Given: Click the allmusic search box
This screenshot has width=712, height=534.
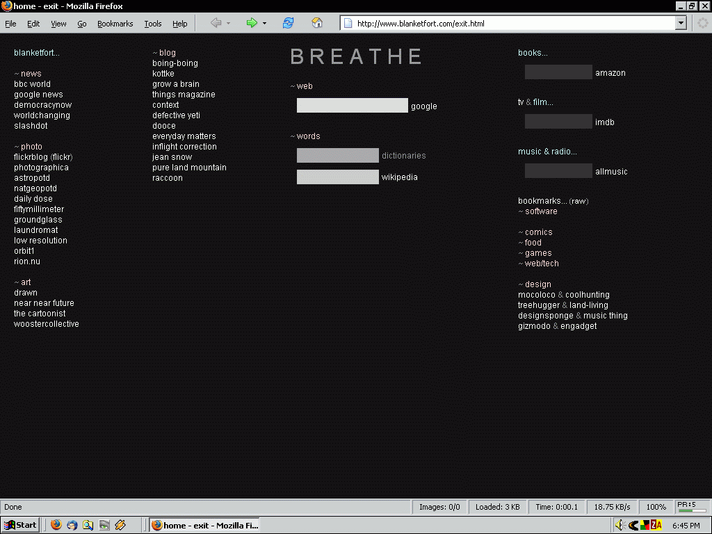Looking at the screenshot, I should [558, 171].
